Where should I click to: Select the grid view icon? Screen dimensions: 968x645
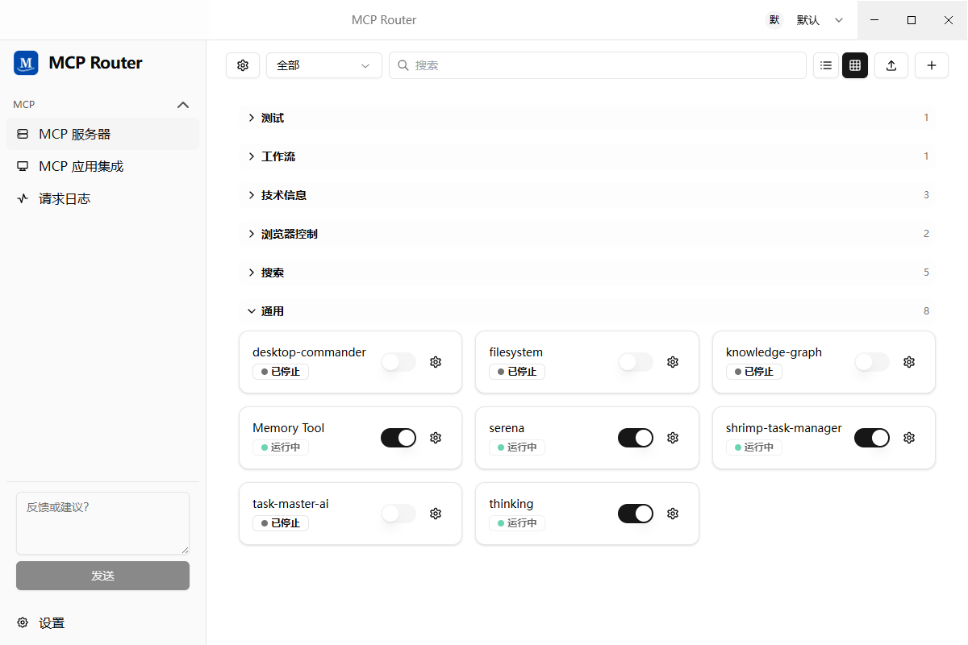point(855,65)
